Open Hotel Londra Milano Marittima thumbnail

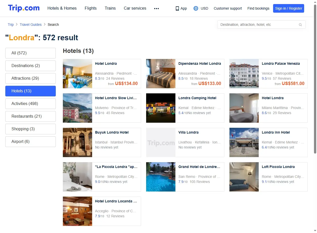(x=244, y=108)
